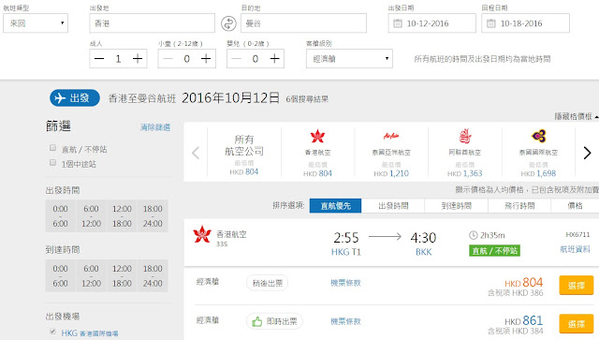Increase infant (0-2) count with plus
The image size is (599, 340).
[274, 58]
